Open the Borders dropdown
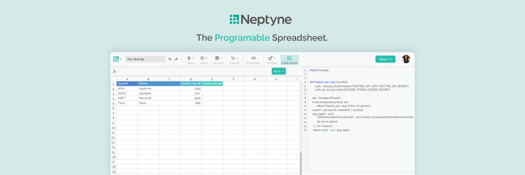This screenshot has height=175, width=525. click(218, 58)
